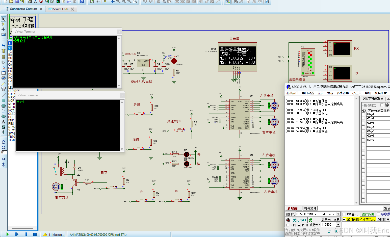Tick the HEX checkbox beside *Key3
The height and width of the screenshot is (237, 390).
tap(363, 123)
